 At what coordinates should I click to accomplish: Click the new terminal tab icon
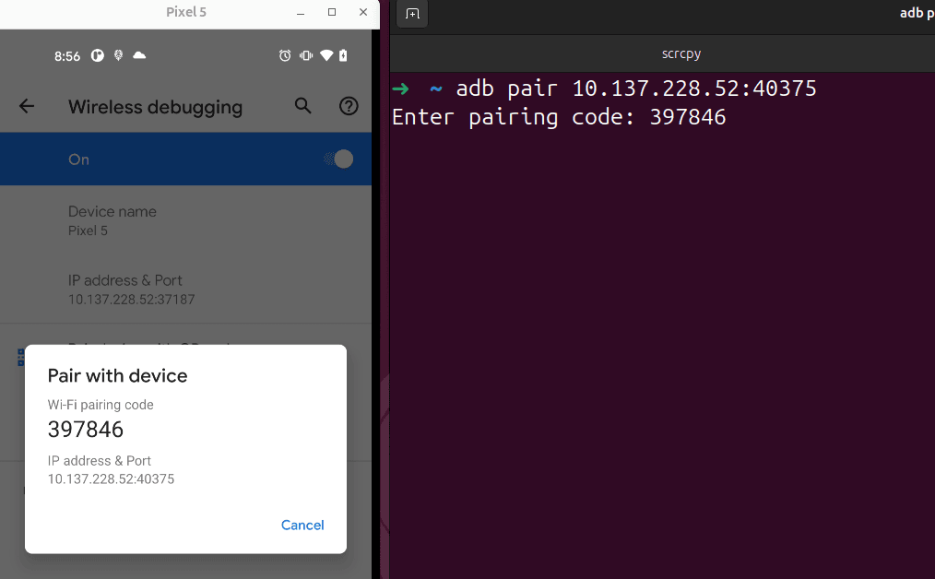click(412, 13)
